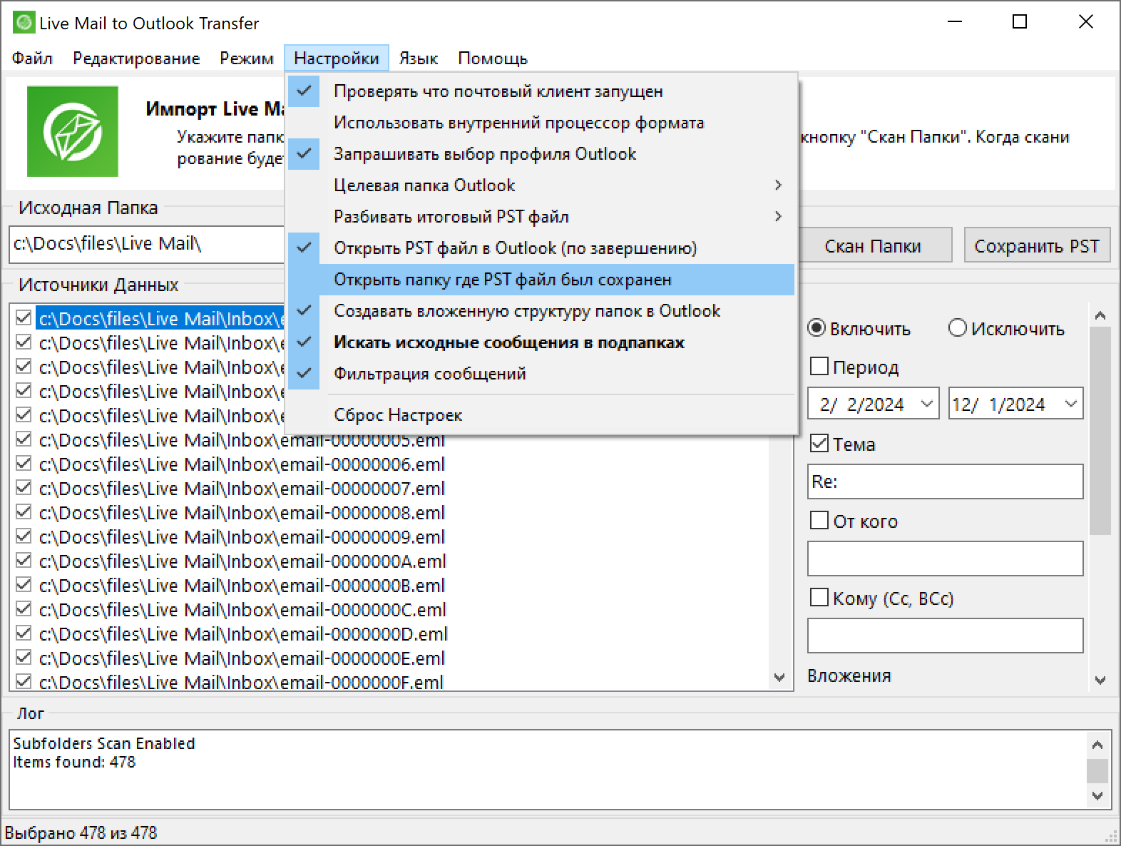Click the green Live Mail envelope logo
The image size is (1121, 846).
click(73, 131)
